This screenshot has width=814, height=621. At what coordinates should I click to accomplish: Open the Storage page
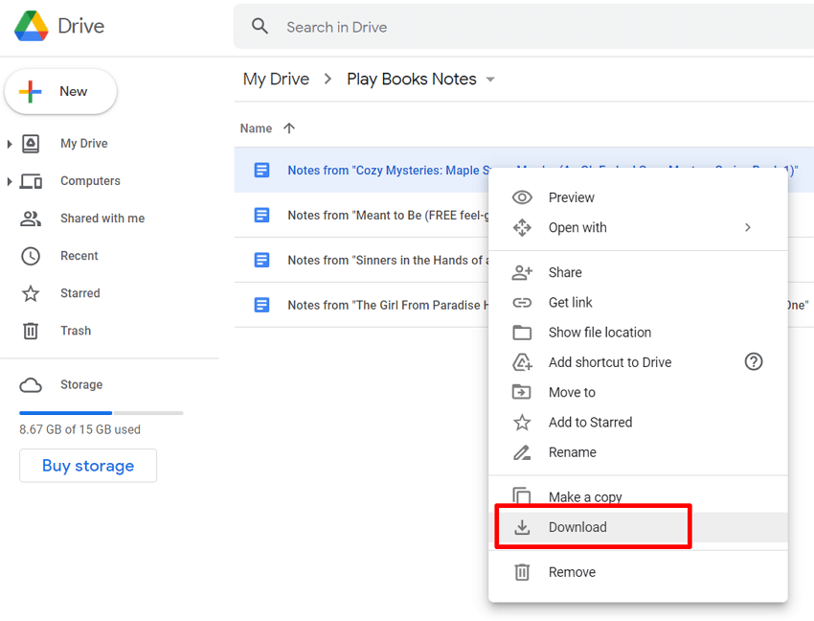click(81, 384)
